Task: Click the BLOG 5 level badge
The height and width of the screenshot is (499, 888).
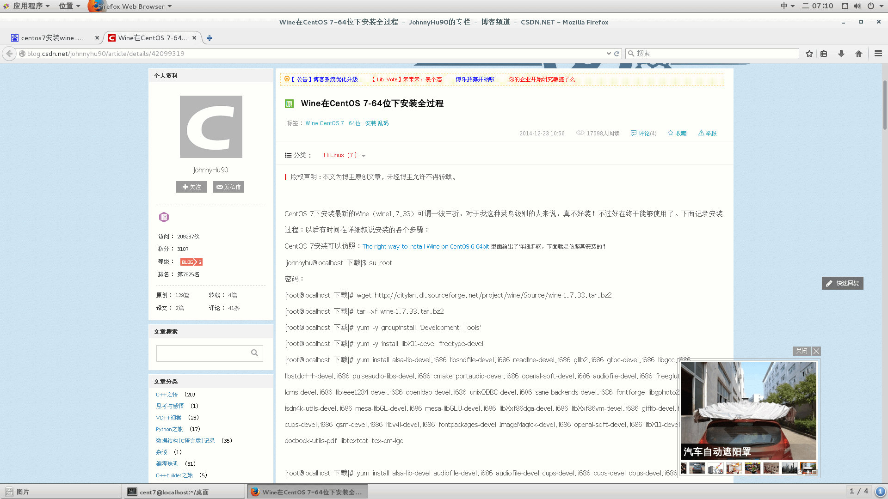Action: coord(191,262)
